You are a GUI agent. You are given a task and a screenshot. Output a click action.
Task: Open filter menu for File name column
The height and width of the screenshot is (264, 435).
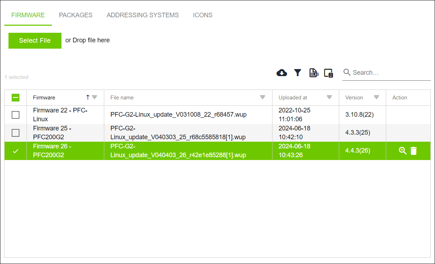[263, 97]
